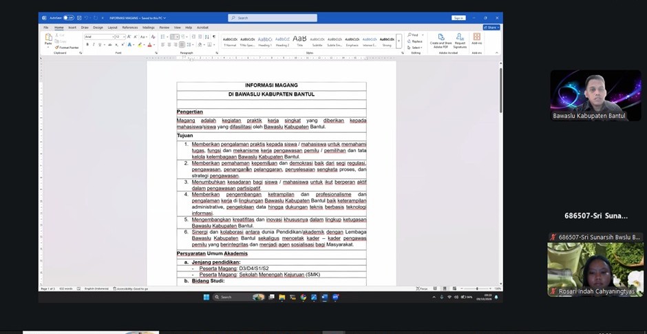Screen dimensions: 647x334
Task: Toggle the AutoSave switch
Action: [69, 18]
